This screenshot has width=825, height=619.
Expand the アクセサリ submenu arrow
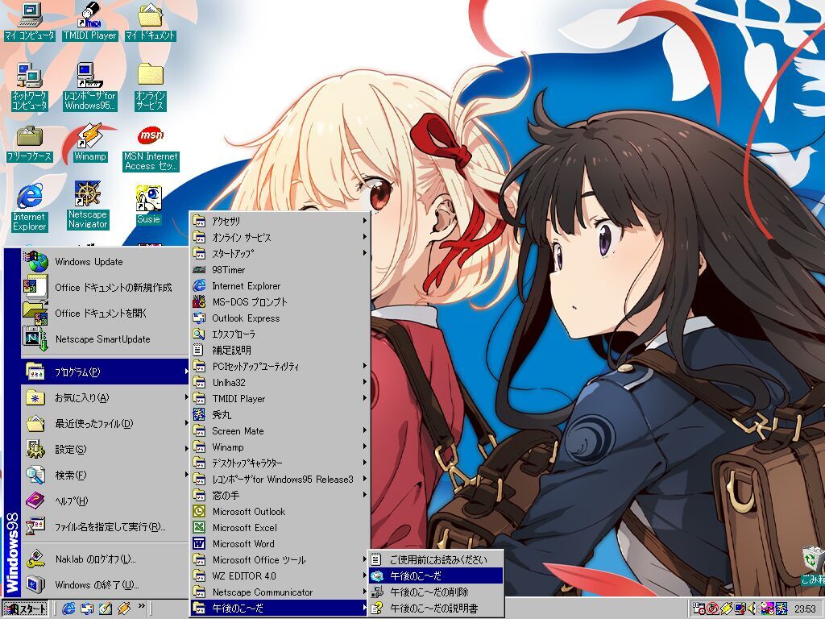click(x=364, y=221)
